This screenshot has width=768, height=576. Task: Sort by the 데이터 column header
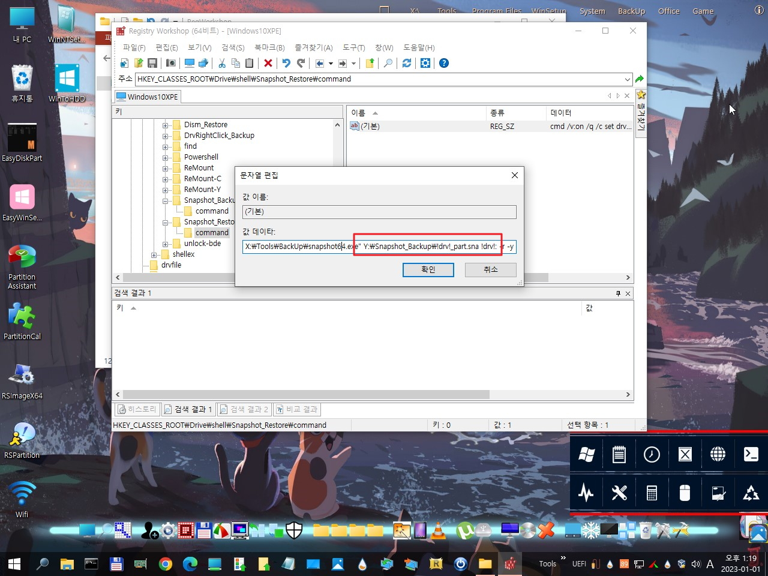[589, 113]
